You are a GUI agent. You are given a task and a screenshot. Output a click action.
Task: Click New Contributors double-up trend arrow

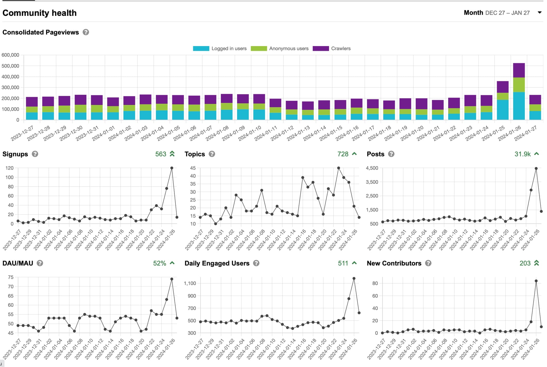coord(536,263)
